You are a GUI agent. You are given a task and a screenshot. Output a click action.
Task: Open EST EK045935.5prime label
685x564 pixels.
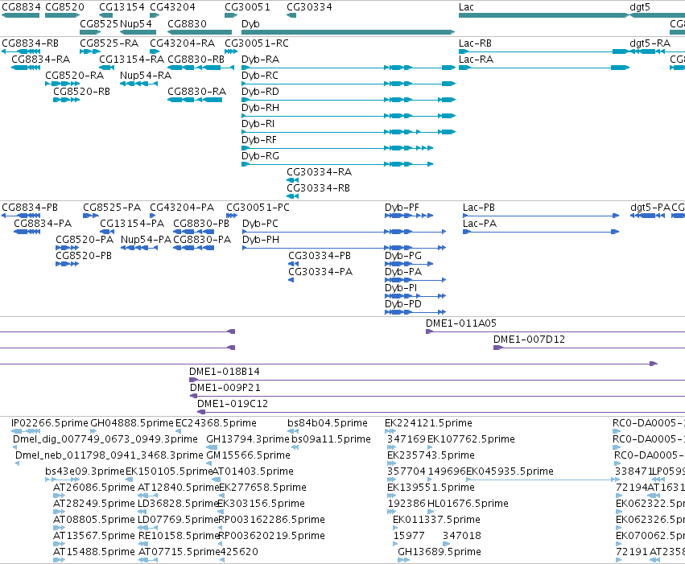click(510, 471)
